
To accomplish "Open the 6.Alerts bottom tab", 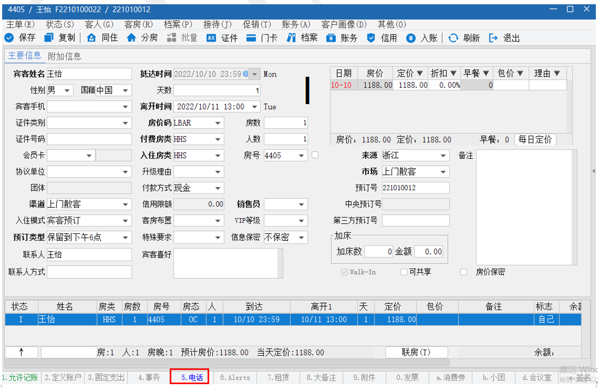I will pos(235,377).
